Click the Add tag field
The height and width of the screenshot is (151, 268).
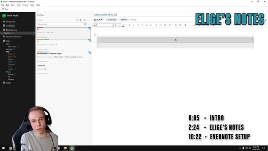tap(134, 20)
